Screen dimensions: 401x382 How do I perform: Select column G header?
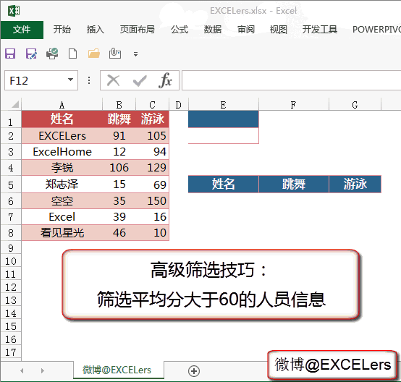pos(355,105)
